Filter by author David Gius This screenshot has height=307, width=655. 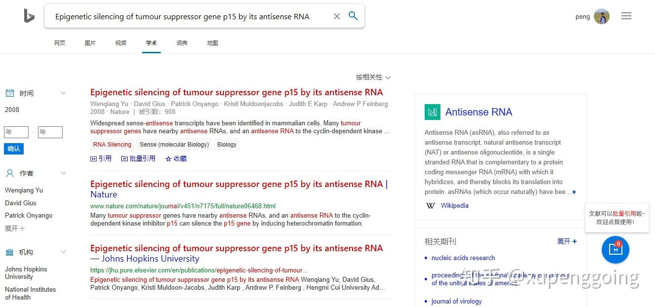click(x=21, y=203)
